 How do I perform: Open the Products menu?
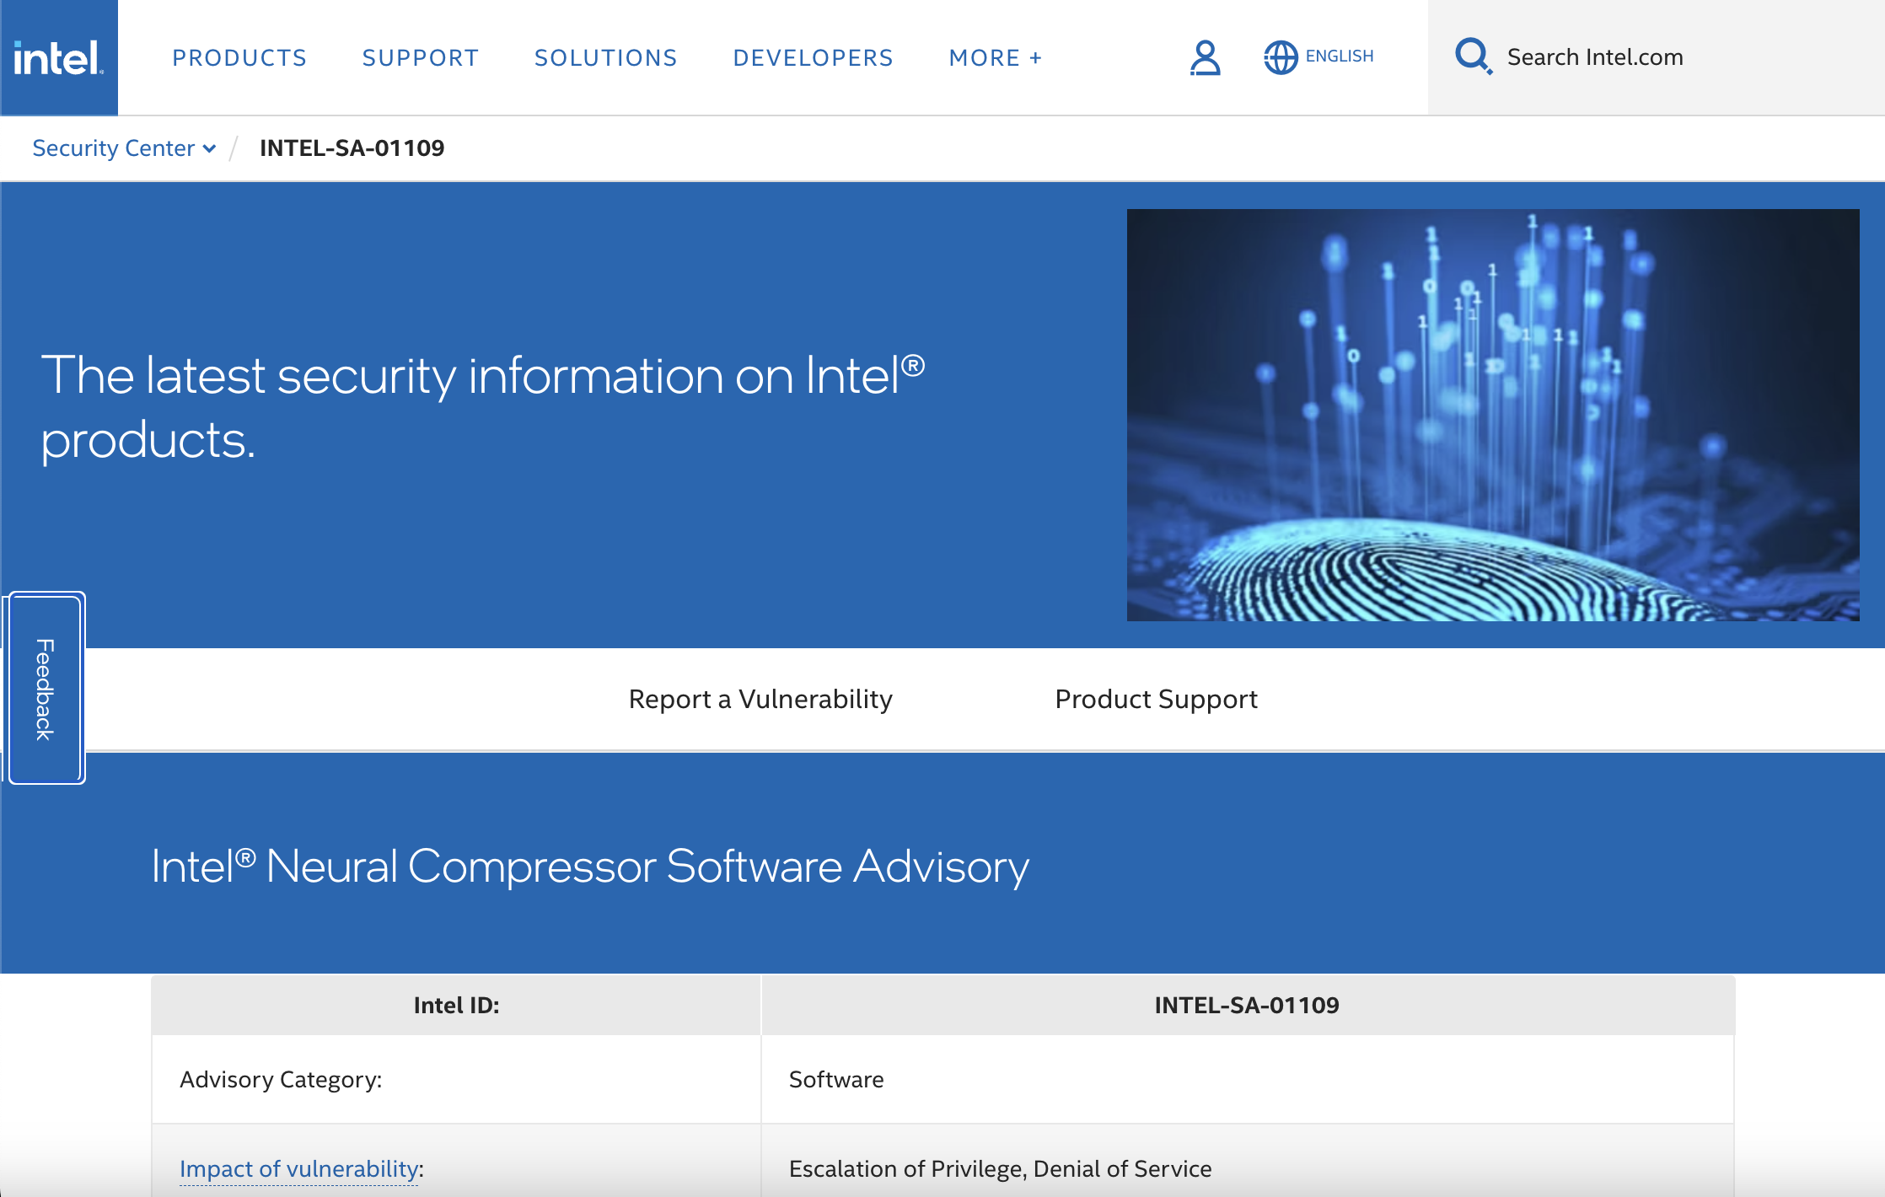click(x=239, y=57)
